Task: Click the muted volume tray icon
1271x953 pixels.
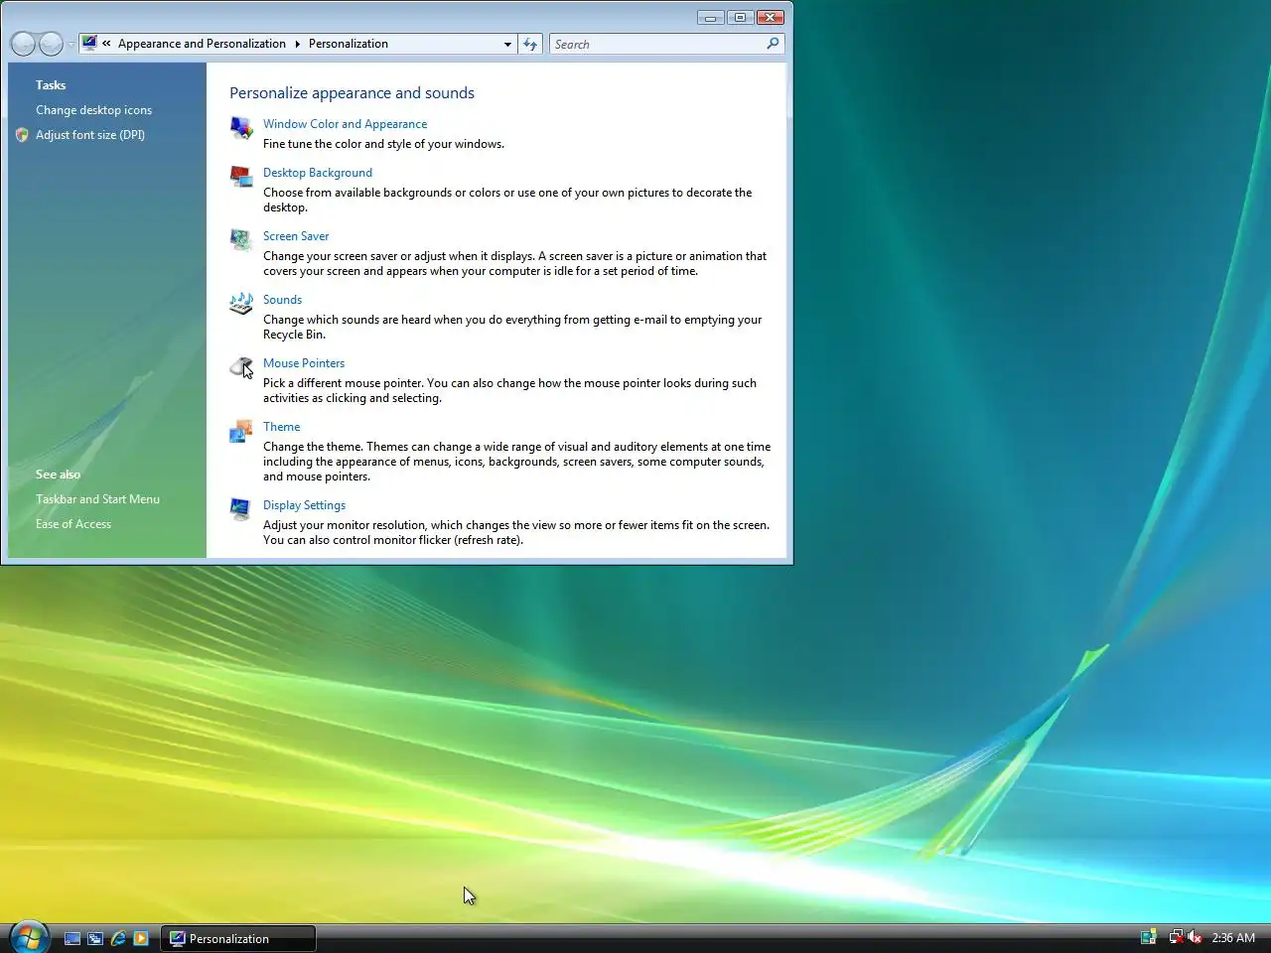Action: coord(1195,937)
